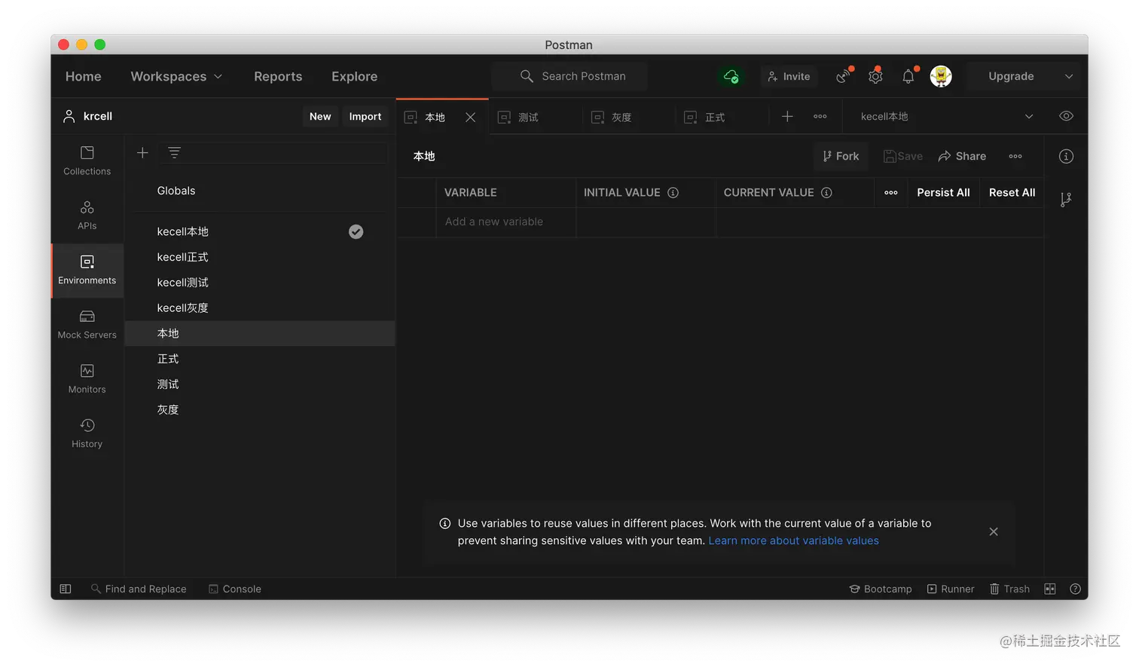Image resolution: width=1139 pixels, height=667 pixels.
Task: Open the help icon in status bar
Action: tap(1075, 589)
